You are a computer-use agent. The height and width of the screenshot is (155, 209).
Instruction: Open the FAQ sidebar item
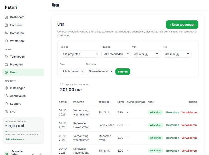click(23, 112)
